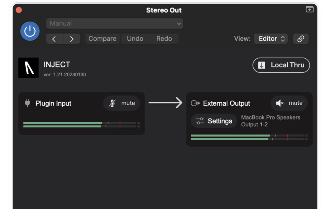Click the download arrow icon in Local Thru
This screenshot has width=330, height=209.
click(262, 65)
